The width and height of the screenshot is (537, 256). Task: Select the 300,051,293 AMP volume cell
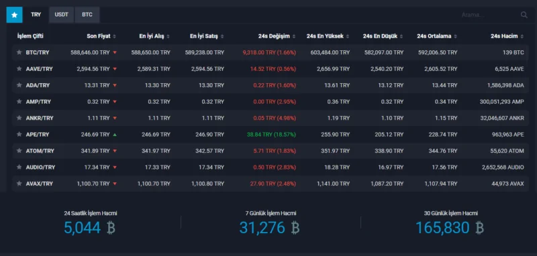501,102
